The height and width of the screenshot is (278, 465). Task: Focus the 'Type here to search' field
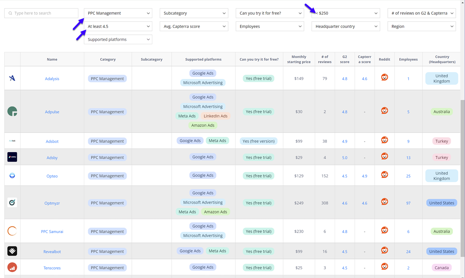coord(41,13)
